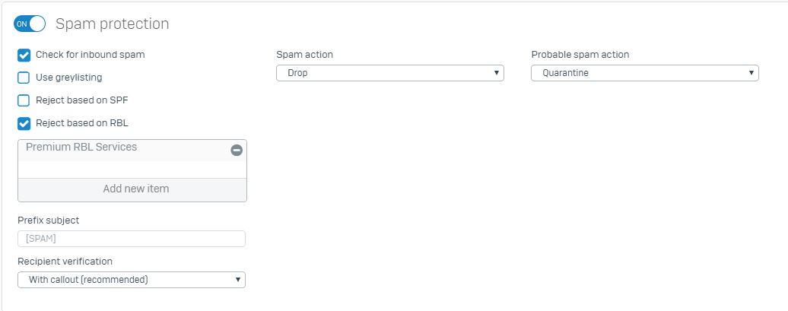Uncheck the Check for inbound spam checkbox

pos(24,55)
